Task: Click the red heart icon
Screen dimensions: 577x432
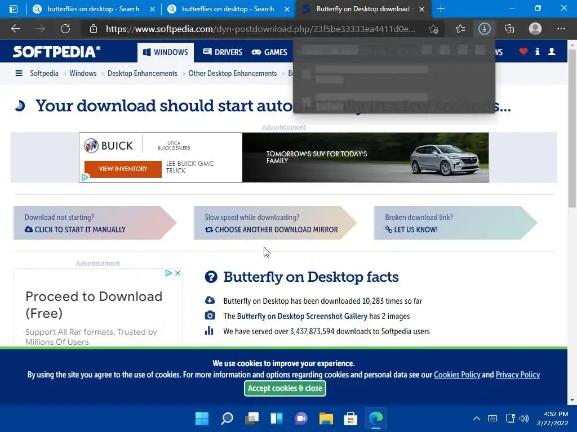Action: click(523, 52)
